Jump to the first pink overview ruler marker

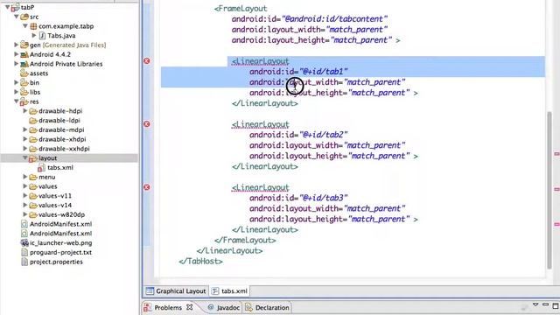point(556,154)
